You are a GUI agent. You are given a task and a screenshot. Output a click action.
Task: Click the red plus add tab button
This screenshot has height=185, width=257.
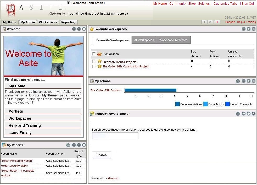click(x=217, y=22)
